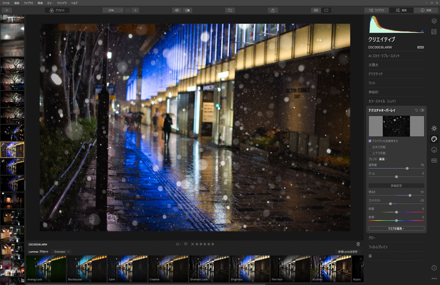Select the crop tool
440x285 pixels.
point(230,10)
